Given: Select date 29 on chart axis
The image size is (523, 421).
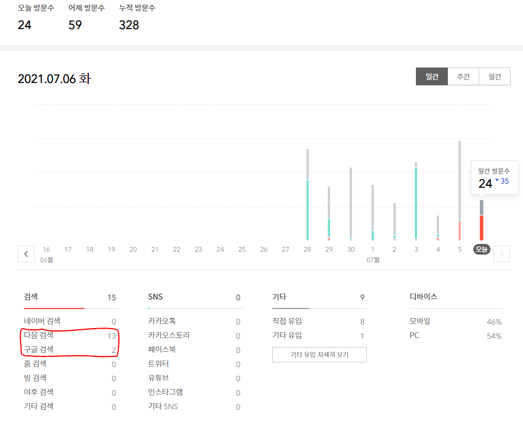Looking at the screenshot, I should (x=329, y=249).
